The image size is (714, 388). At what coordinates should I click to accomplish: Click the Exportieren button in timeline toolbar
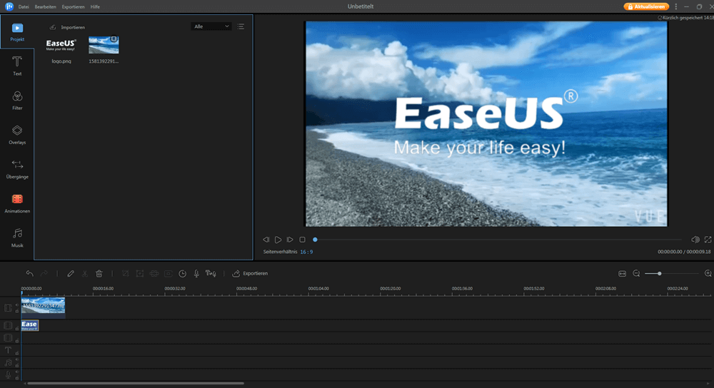point(250,273)
